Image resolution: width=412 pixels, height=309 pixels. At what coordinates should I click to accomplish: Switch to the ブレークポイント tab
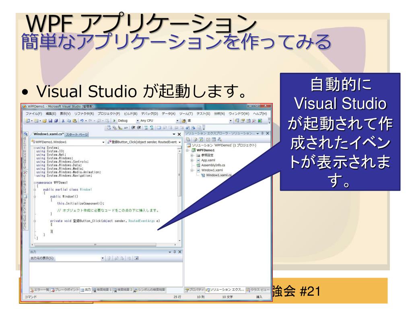pyautogui.click(x=65, y=290)
